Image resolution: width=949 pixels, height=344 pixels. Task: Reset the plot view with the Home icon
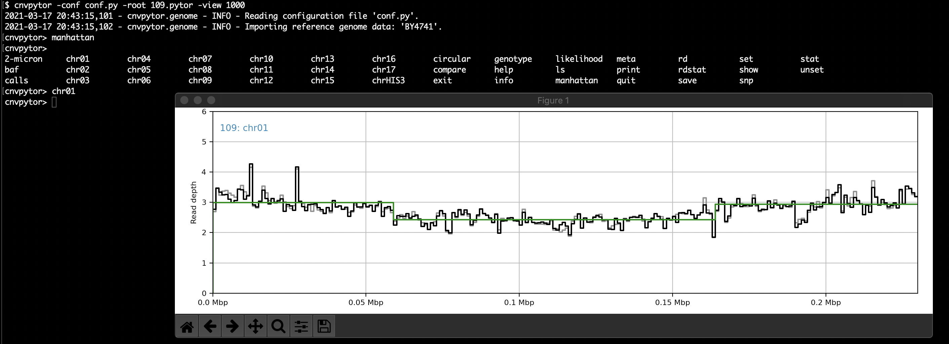pyautogui.click(x=187, y=326)
